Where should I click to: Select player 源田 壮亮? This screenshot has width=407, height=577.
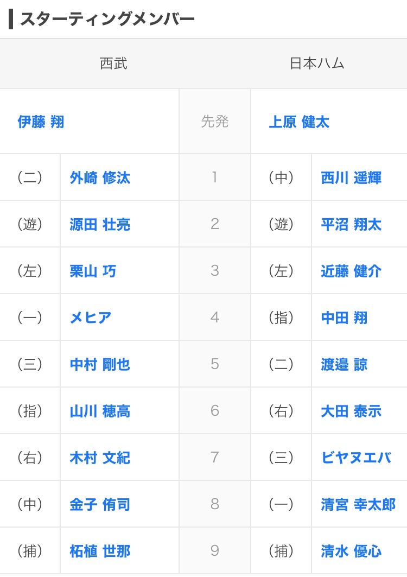(x=100, y=225)
